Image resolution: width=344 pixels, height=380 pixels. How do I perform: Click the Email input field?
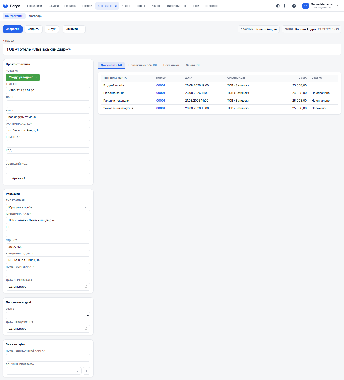point(48,117)
